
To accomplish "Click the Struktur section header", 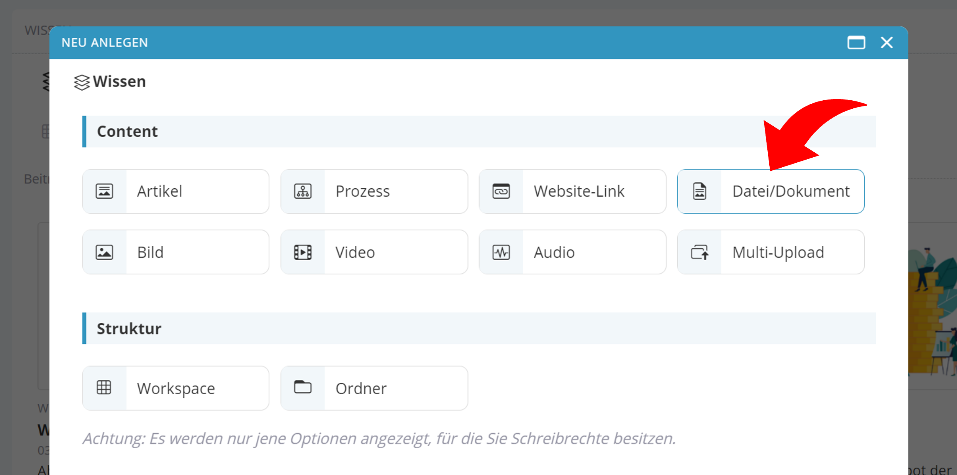I will point(479,328).
